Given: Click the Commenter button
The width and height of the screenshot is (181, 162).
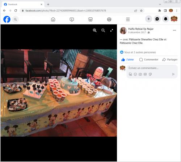Looking at the screenshot, I should tap(149, 60).
